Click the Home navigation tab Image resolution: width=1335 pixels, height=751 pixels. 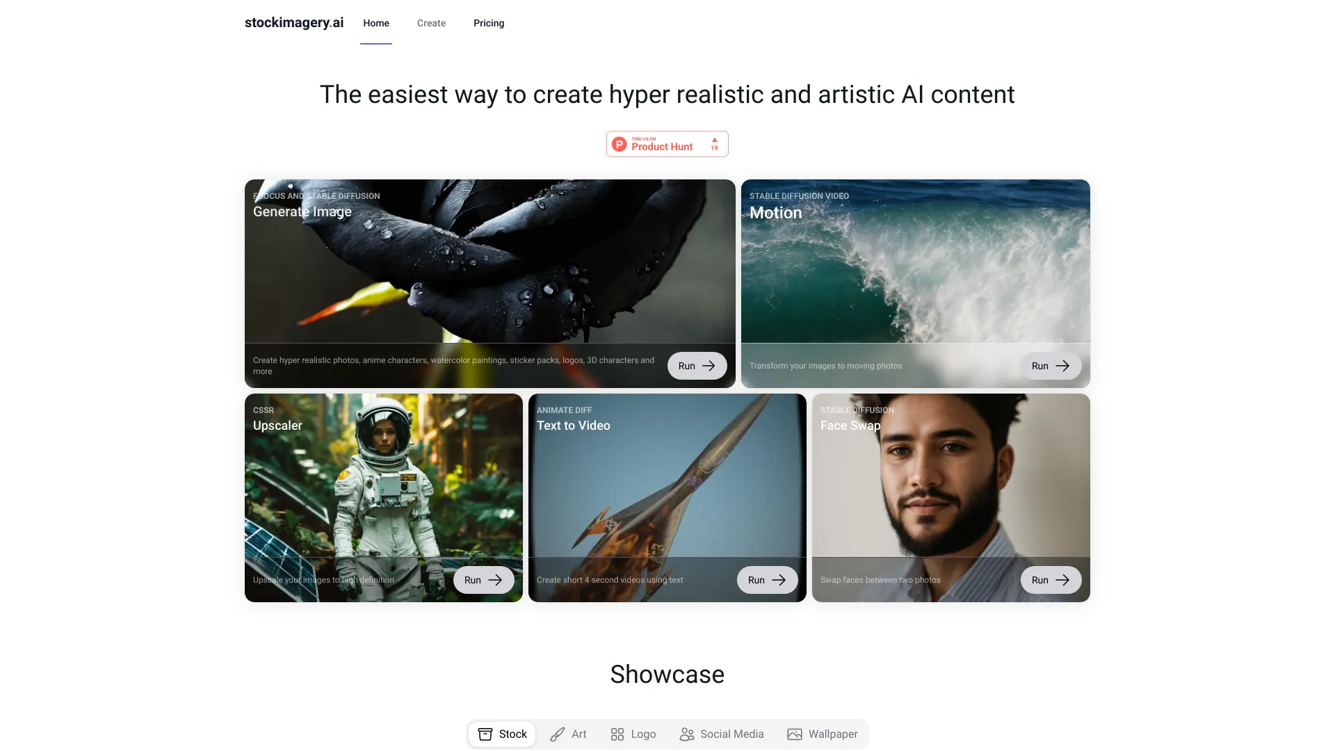(376, 23)
